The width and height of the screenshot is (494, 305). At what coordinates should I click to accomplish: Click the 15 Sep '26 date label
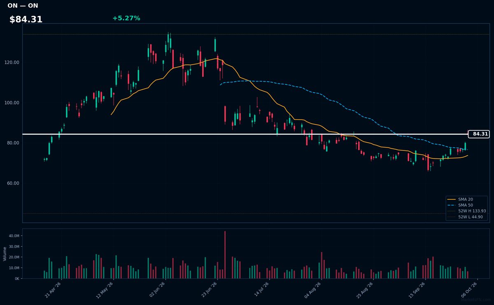coord(417,291)
